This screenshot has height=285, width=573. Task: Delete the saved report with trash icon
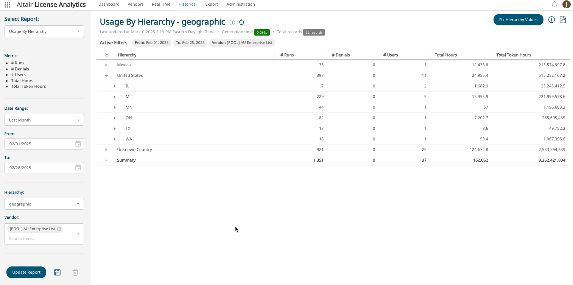pyautogui.click(x=75, y=272)
